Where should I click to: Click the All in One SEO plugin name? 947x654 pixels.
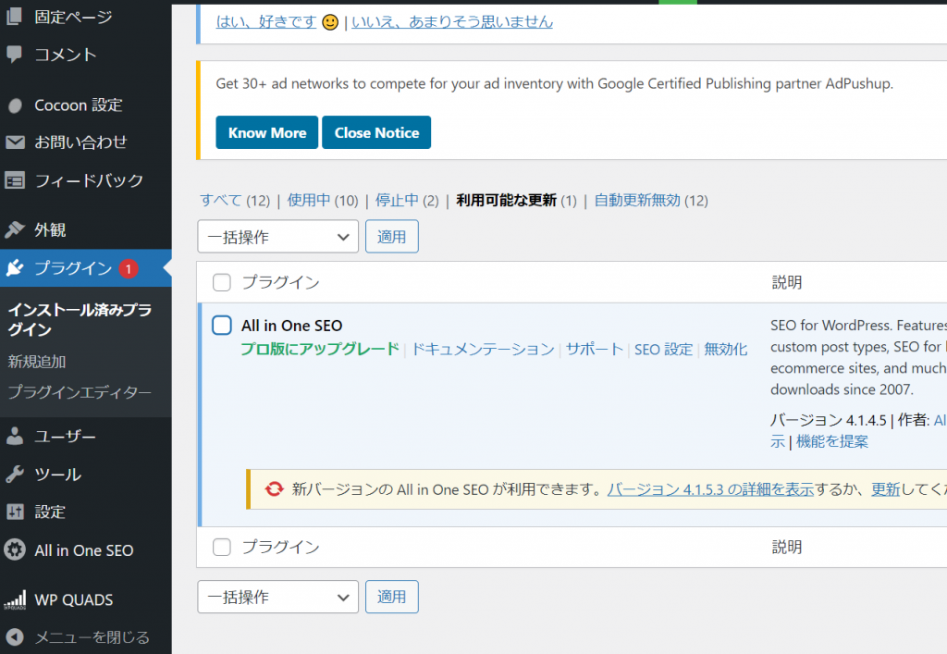[x=291, y=326]
